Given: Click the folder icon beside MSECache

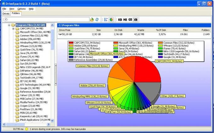Looking at the screenshot, I should [x=17, y=99].
